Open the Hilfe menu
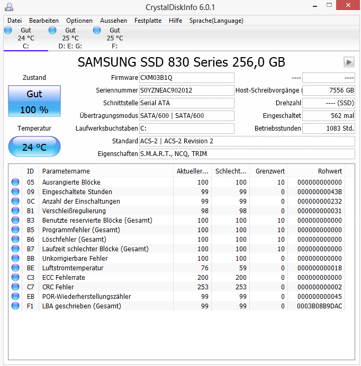This screenshot has width=361, height=366. coord(176,21)
